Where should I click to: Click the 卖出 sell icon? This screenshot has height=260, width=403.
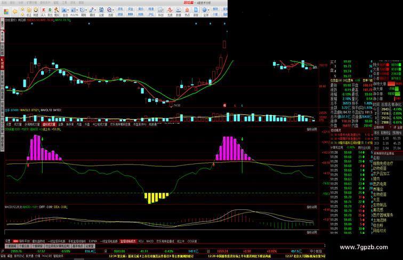point(50,11)
